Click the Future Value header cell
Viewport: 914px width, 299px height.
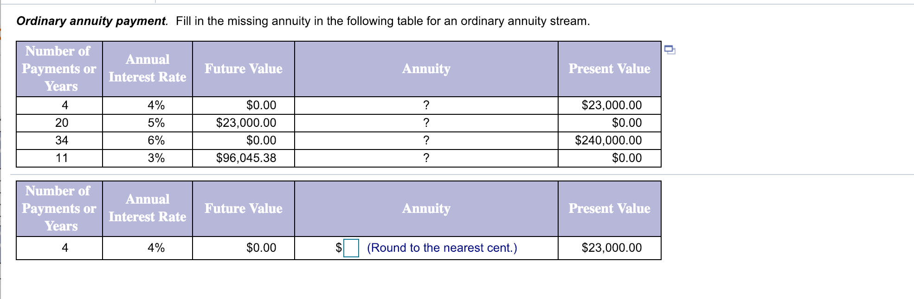coord(243,69)
